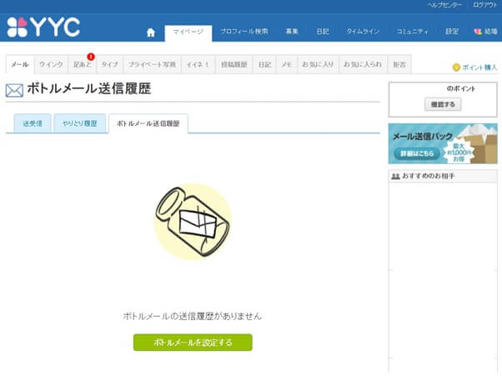502x386 pixels.
Task: Click the 確認する points button
Action: click(x=442, y=104)
